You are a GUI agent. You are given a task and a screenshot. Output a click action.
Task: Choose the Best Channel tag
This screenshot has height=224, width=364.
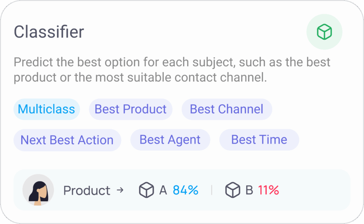[227, 109]
